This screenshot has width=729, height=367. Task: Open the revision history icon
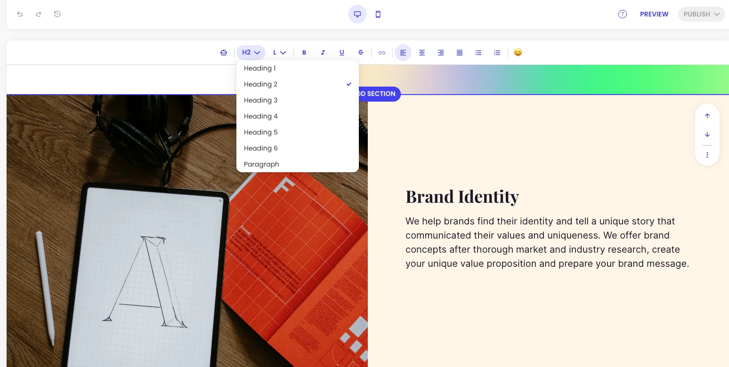pos(57,14)
